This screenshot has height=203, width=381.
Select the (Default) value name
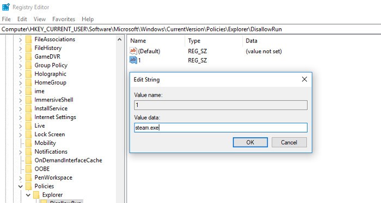(x=149, y=52)
